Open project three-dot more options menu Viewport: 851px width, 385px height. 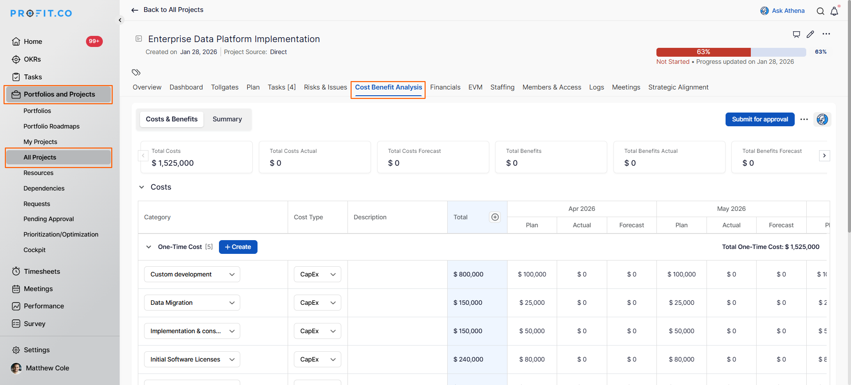(826, 34)
